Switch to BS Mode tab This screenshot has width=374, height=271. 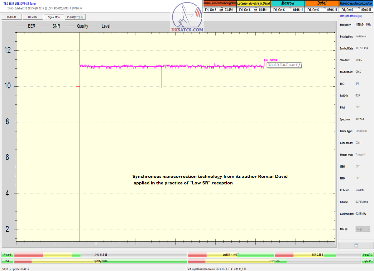pyautogui.click(x=12, y=17)
